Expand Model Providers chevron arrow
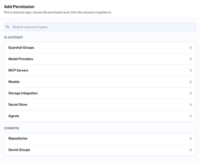The height and width of the screenshot is (163, 200). (191, 59)
